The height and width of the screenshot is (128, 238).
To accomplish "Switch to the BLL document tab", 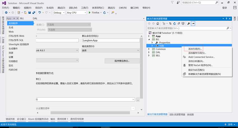I will click(22, 18).
